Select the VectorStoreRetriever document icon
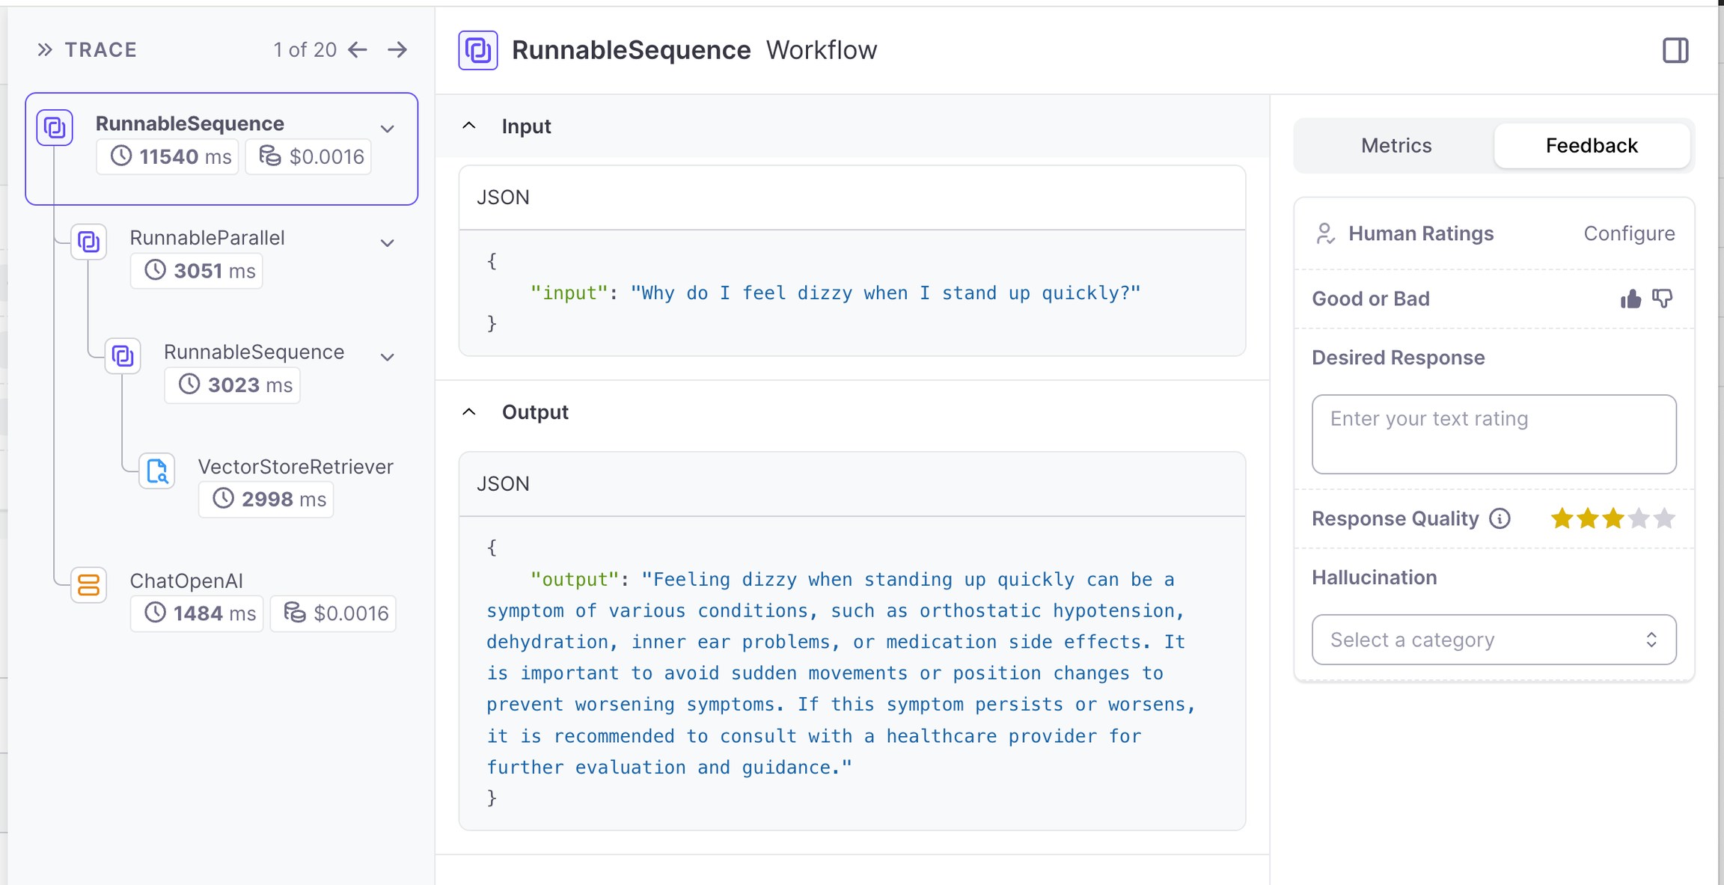The height and width of the screenshot is (885, 1724). click(x=157, y=471)
